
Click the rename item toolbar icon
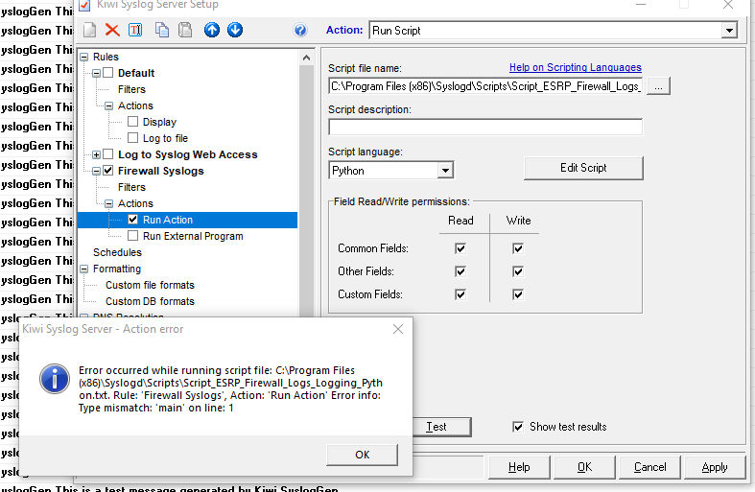tap(135, 30)
